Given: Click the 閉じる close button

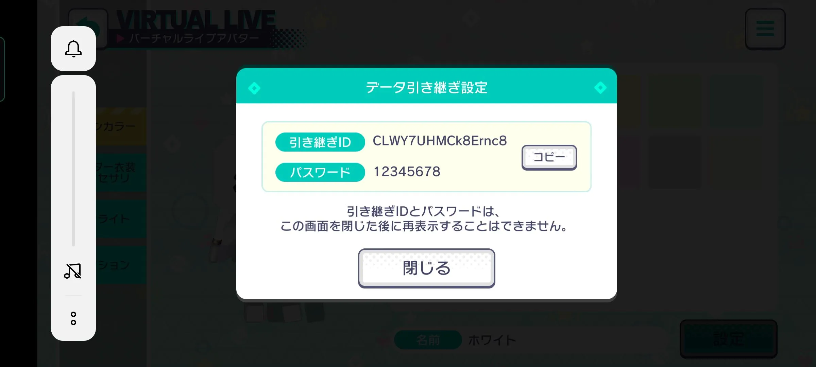Looking at the screenshot, I should point(426,268).
